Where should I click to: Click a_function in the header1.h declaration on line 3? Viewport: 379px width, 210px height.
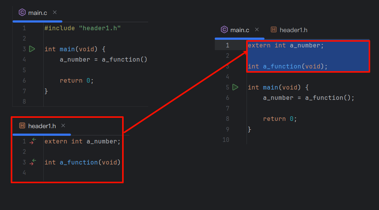[x=78, y=162]
